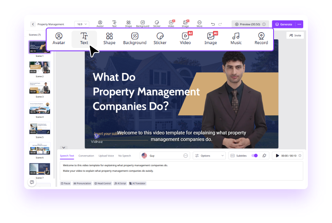332x223 pixels.
Task: Select the Music icon
Action: 236,39
